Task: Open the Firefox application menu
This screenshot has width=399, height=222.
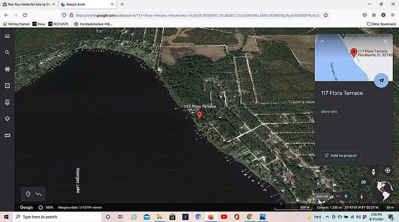Action: point(393,15)
